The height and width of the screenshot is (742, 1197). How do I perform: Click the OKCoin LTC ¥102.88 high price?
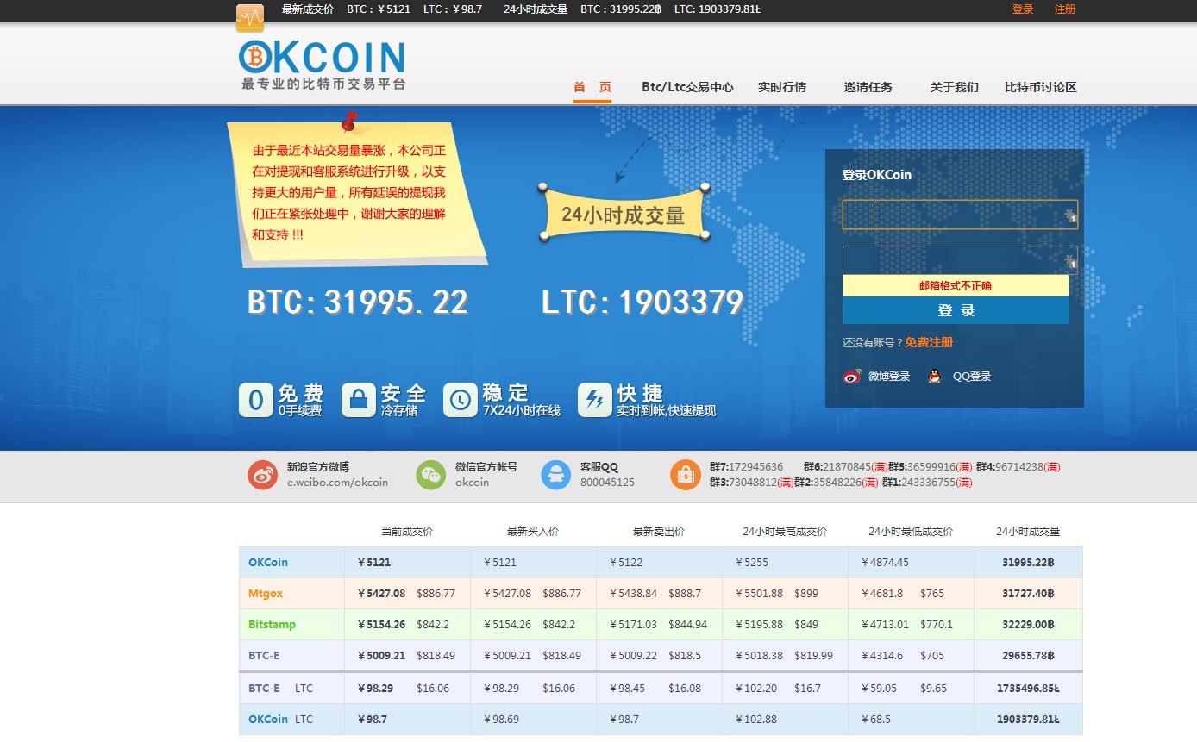point(756,720)
